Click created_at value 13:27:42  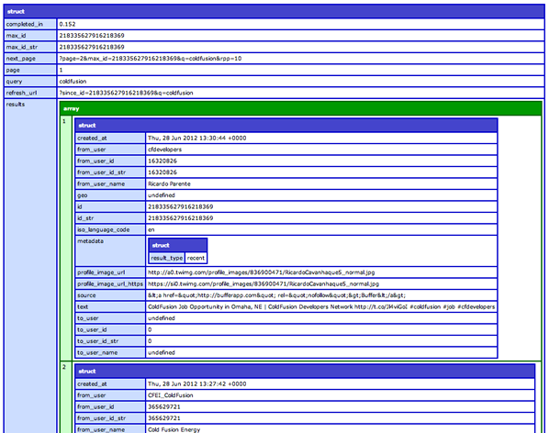[196, 384]
